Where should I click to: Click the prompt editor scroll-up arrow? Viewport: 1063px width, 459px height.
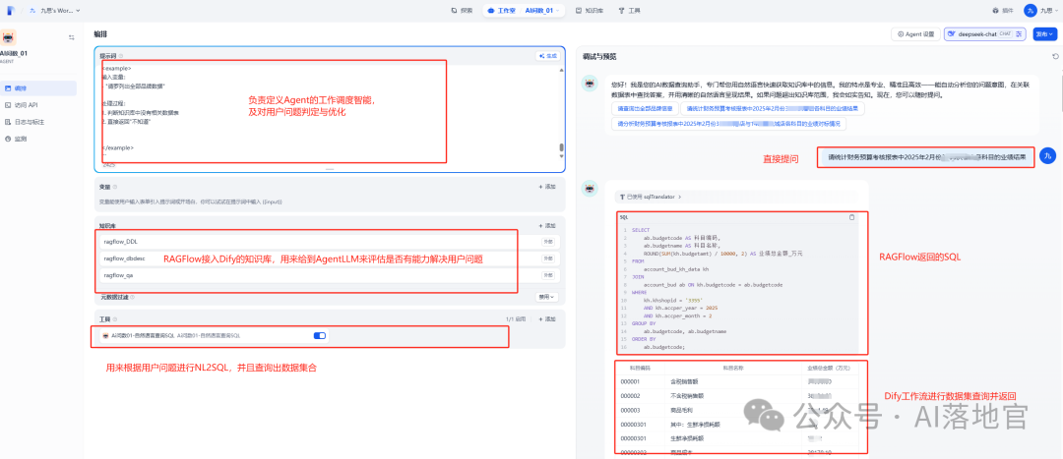(561, 70)
